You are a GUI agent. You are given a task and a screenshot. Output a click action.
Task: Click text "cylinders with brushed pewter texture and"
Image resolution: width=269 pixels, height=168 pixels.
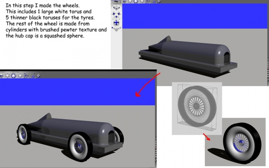pyautogui.click(x=56, y=30)
